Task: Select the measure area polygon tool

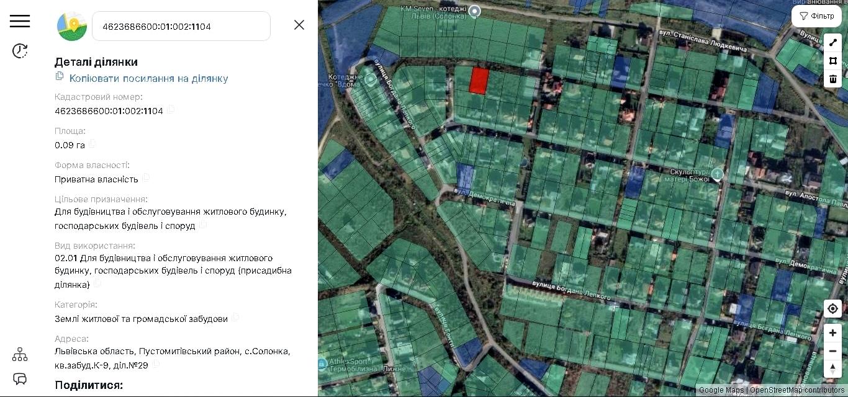Action: coord(833,61)
